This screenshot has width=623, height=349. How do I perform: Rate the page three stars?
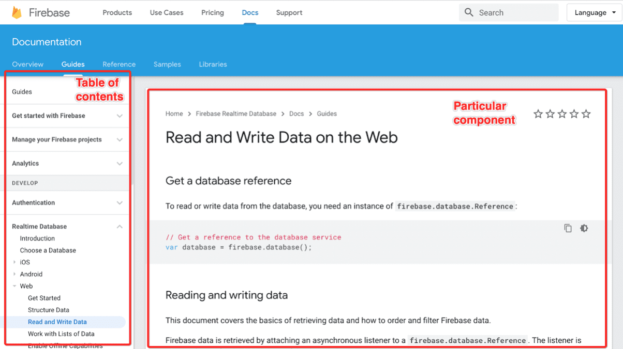pyautogui.click(x=562, y=114)
